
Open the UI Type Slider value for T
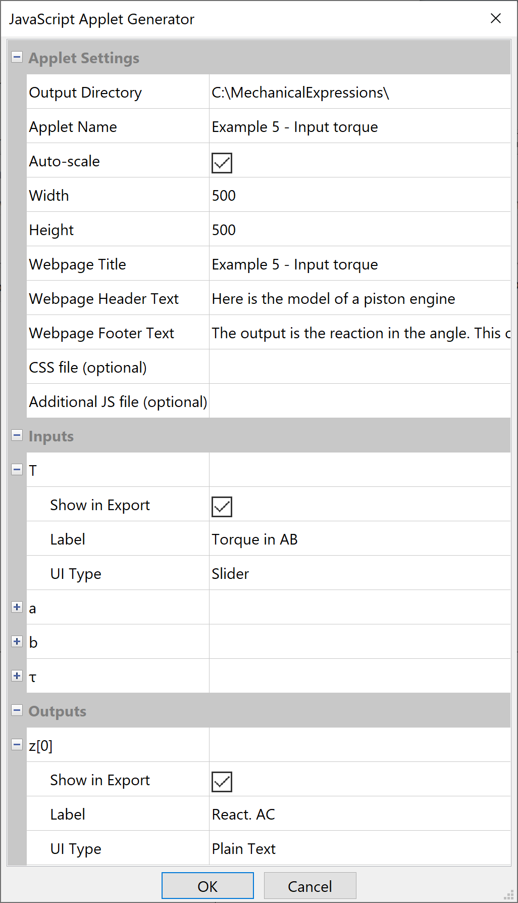pyautogui.click(x=359, y=573)
